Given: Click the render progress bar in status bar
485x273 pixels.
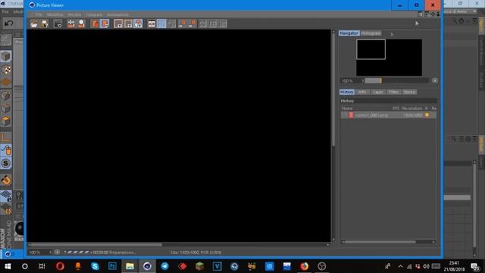Looking at the screenshot, I should [77, 253].
